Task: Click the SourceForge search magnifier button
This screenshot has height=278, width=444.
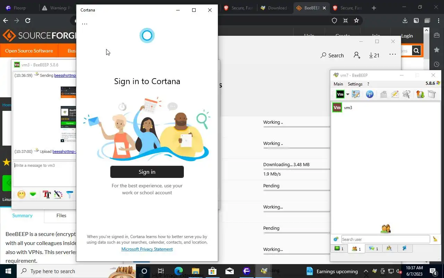Action: tap(416, 51)
